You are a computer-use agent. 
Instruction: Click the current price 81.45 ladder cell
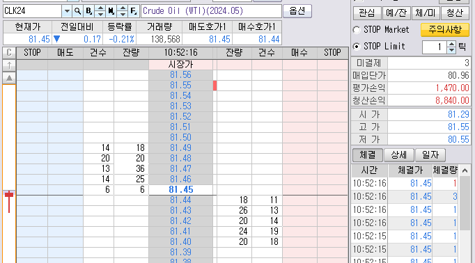point(180,190)
